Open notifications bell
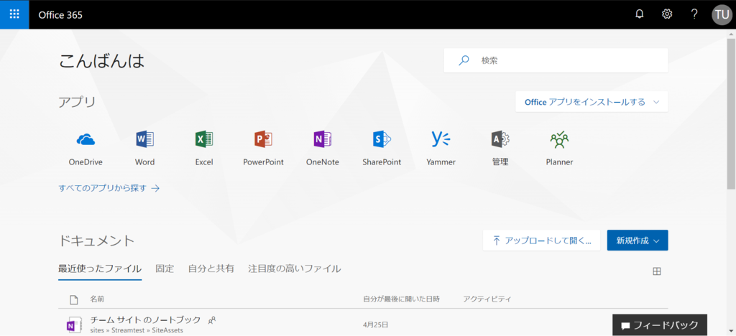Viewport: 736px width, 336px height. (x=639, y=14)
